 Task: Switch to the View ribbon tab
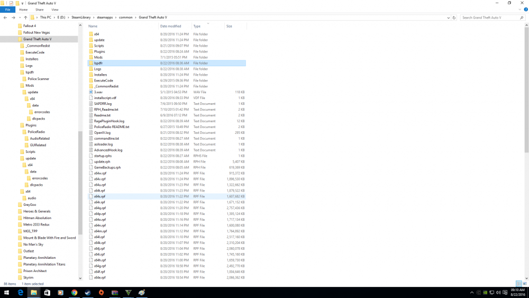(x=54, y=10)
